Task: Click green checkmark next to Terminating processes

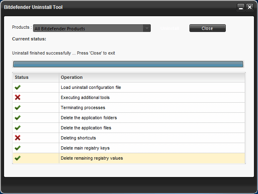Action: pyautogui.click(x=18, y=108)
